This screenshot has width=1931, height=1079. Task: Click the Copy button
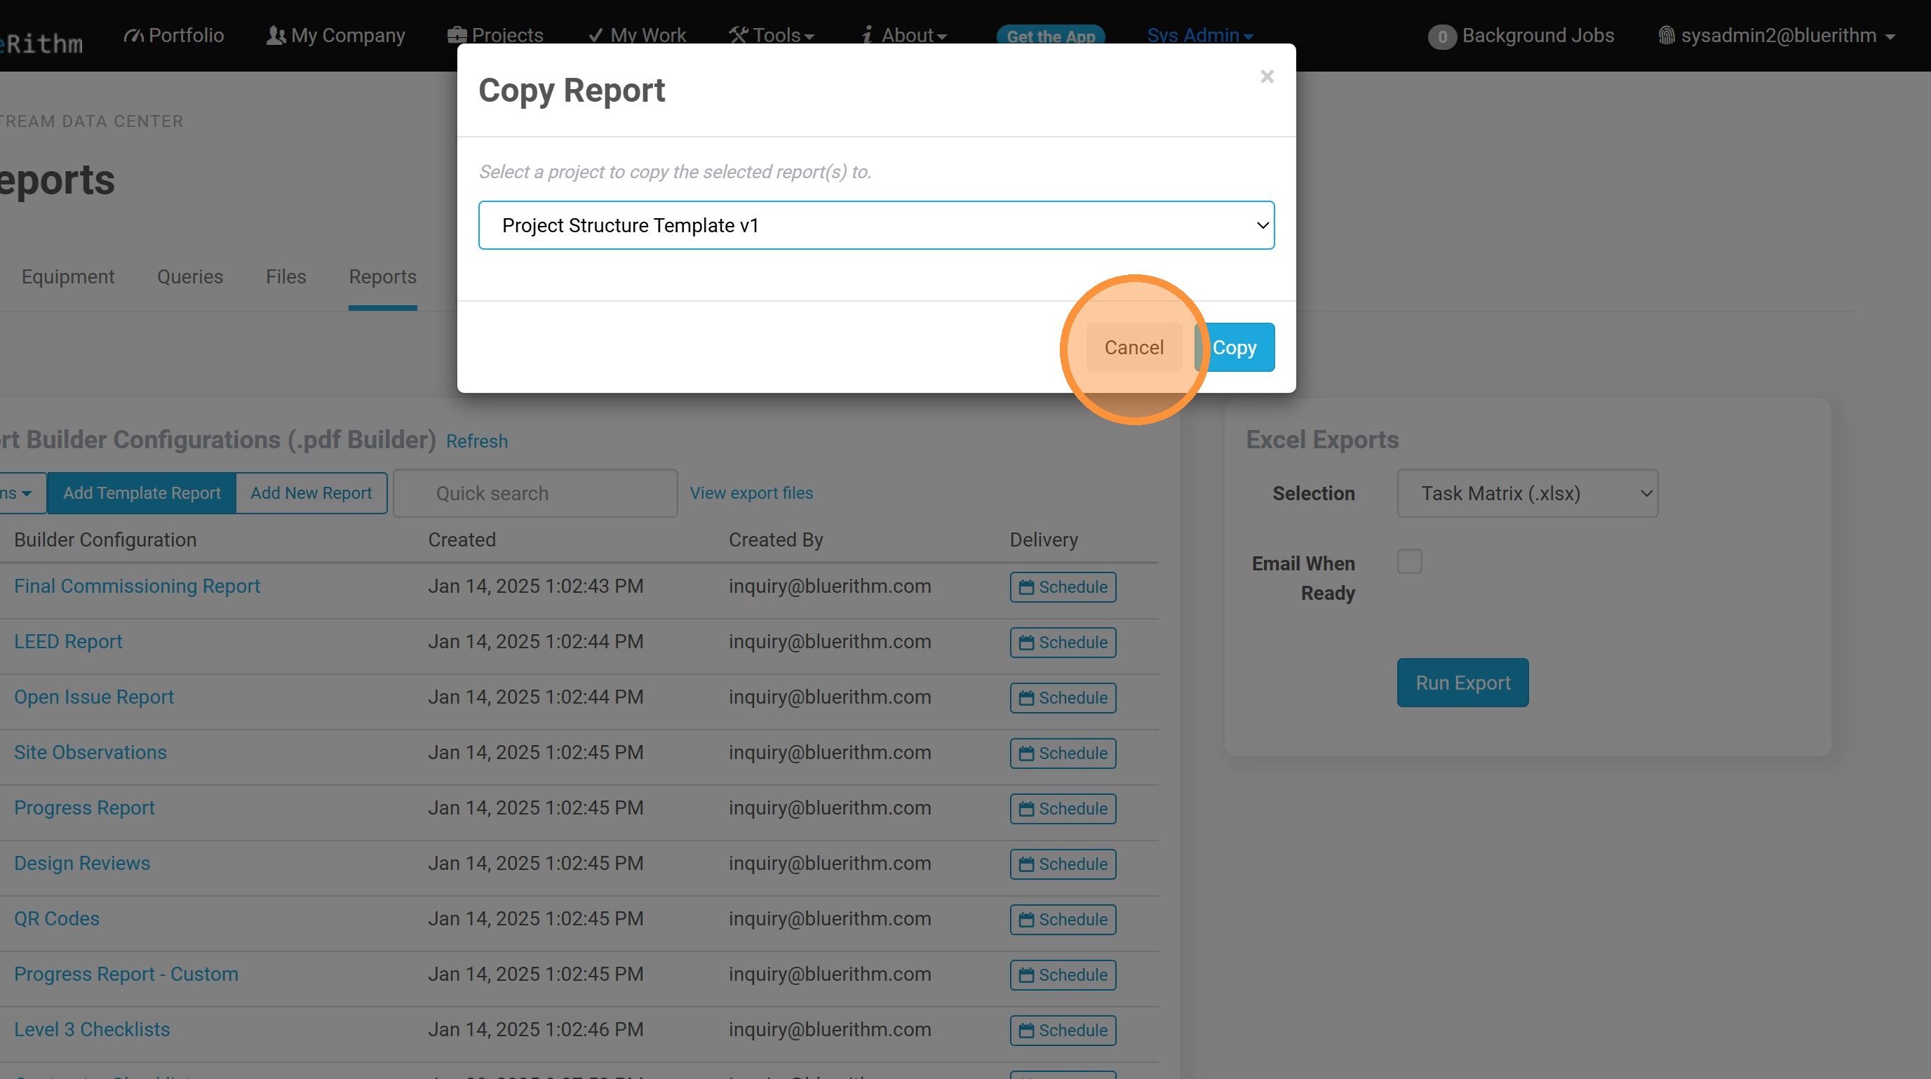pos(1234,347)
